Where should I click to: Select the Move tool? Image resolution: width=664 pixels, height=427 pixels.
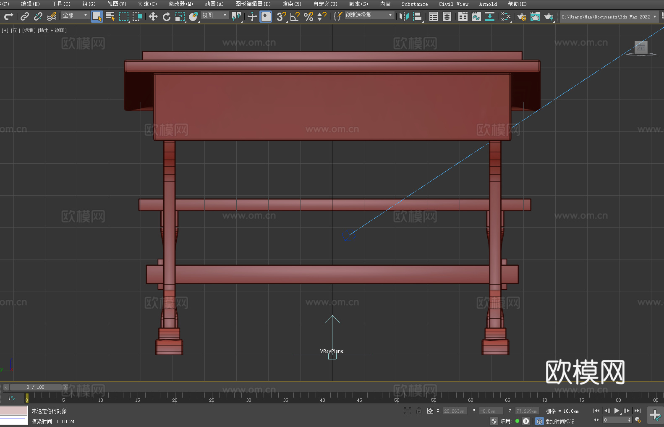coord(153,16)
